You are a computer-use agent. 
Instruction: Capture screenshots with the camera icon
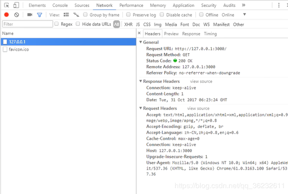tap(30, 14)
